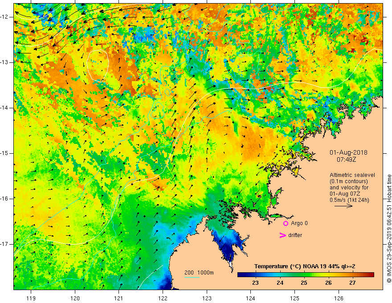Click longitude axis label '123'
This screenshot has width=392, height=303.
pyautogui.click(x=207, y=298)
